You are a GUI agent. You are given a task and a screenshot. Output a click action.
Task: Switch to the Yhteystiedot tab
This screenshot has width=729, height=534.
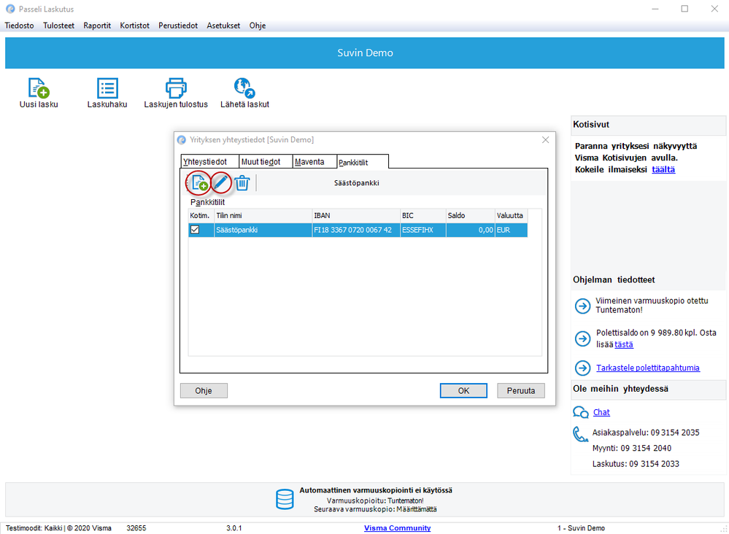pyautogui.click(x=209, y=161)
